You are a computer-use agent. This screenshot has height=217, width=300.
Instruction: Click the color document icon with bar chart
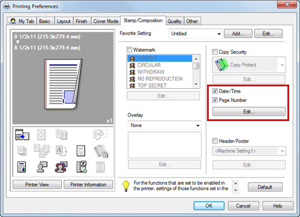22,167
